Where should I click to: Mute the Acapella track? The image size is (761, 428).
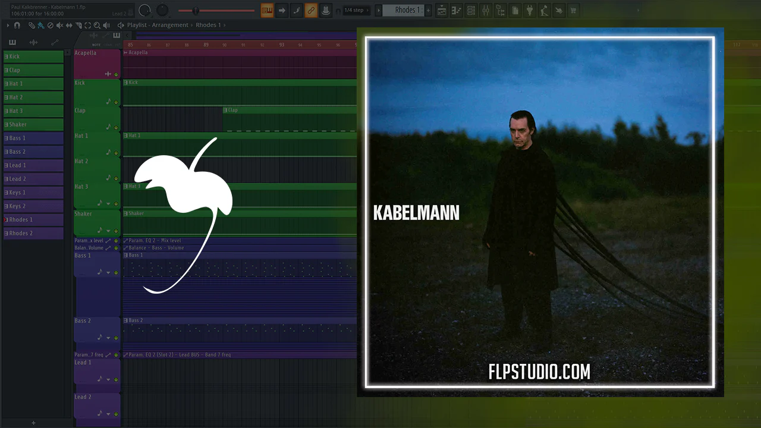click(x=116, y=75)
